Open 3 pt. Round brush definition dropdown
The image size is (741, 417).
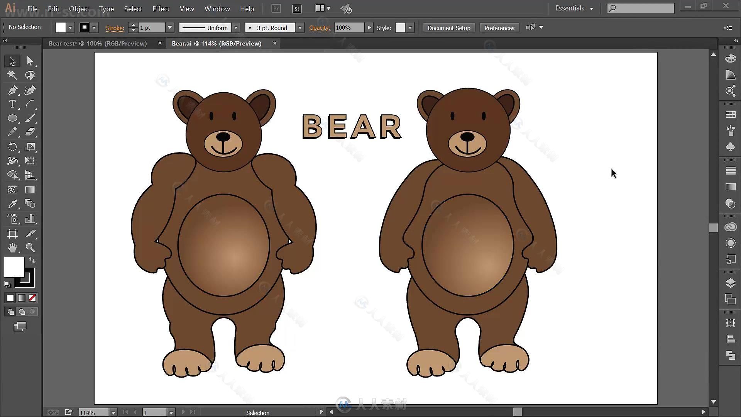coord(300,28)
